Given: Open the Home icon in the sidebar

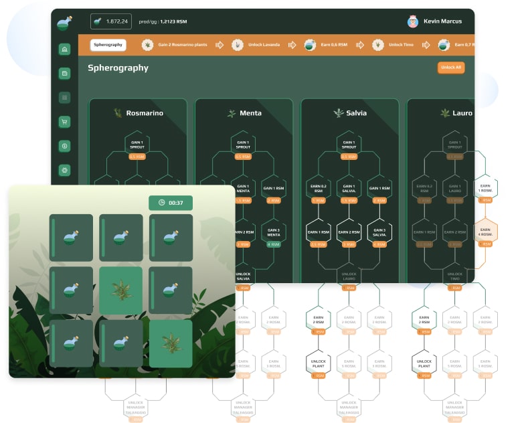Looking at the screenshot, I should tap(64, 50).
